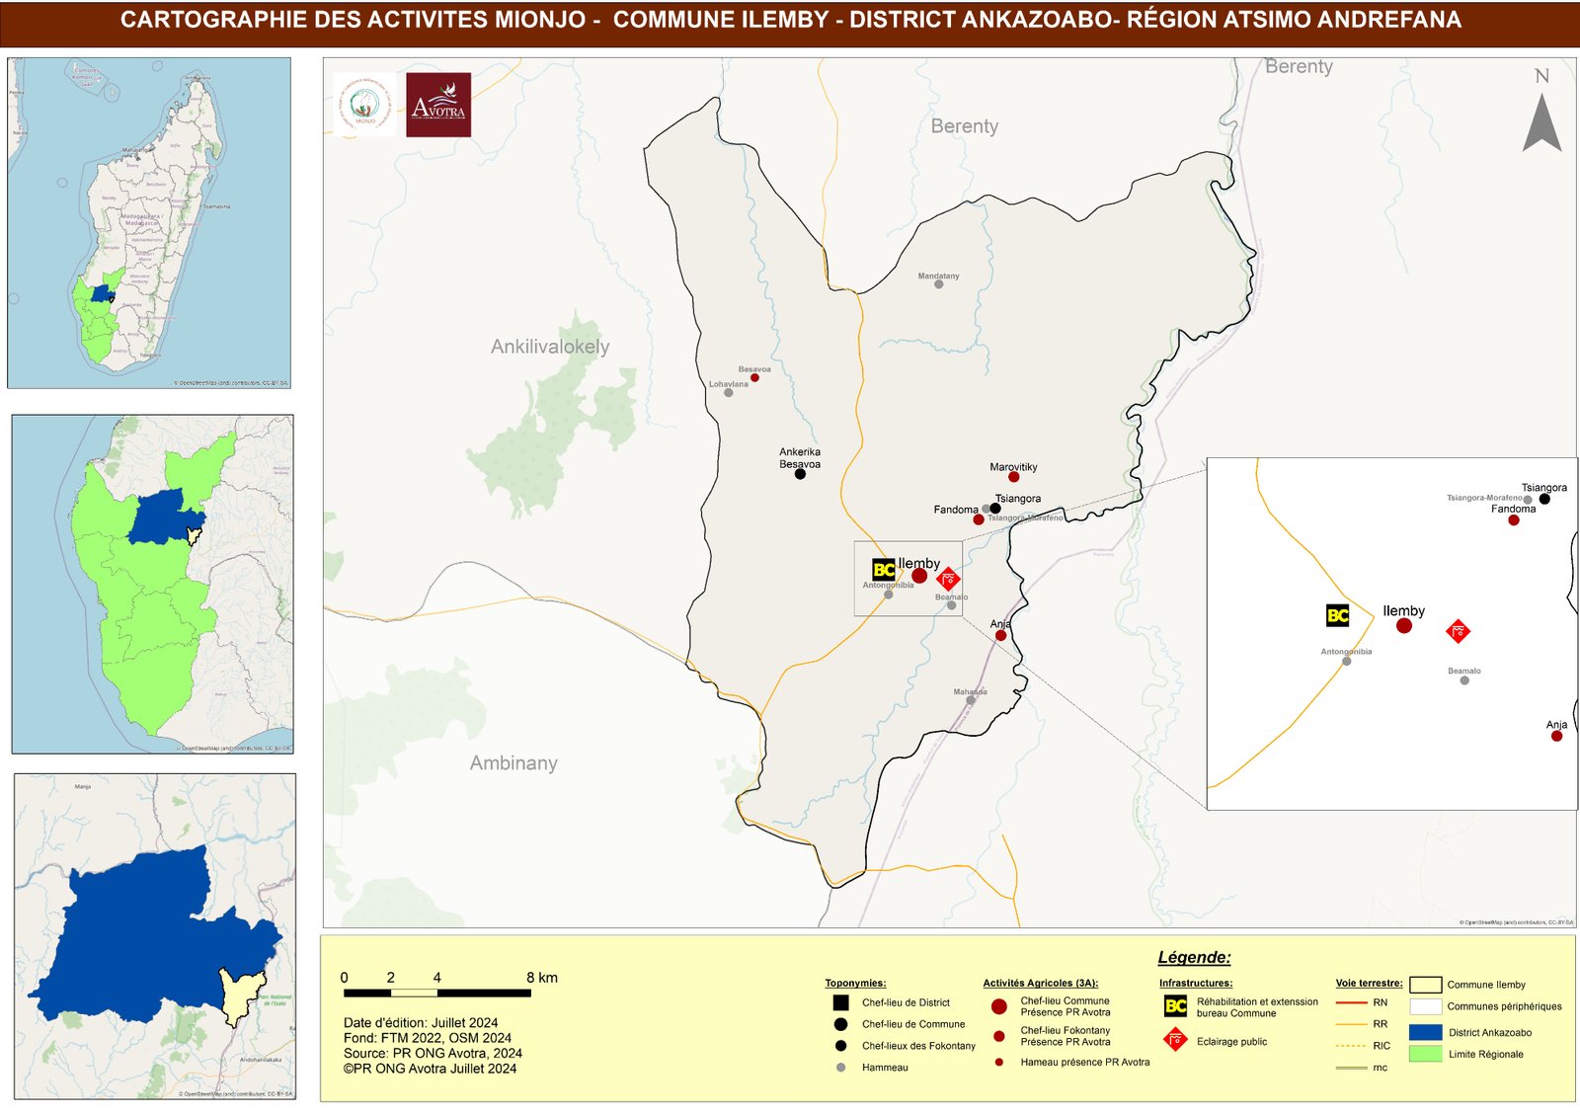Click the Réhabilitation et extension bureau Commune label
The image size is (1580, 1116).
coord(1257,1007)
